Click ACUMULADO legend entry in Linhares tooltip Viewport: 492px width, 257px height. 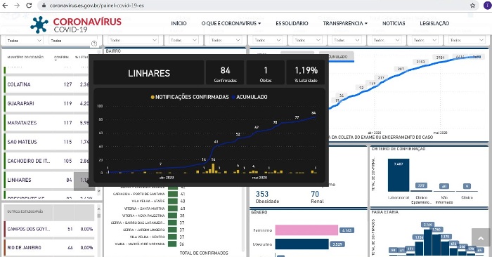(250, 97)
